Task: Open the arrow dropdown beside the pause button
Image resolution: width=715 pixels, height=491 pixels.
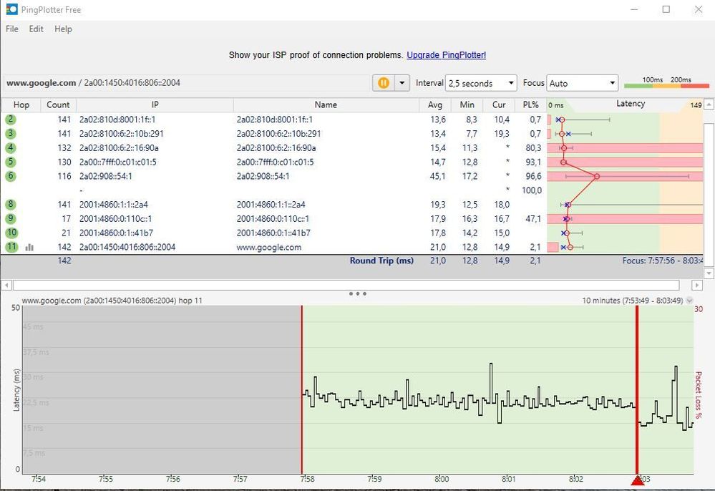Action: coord(402,83)
